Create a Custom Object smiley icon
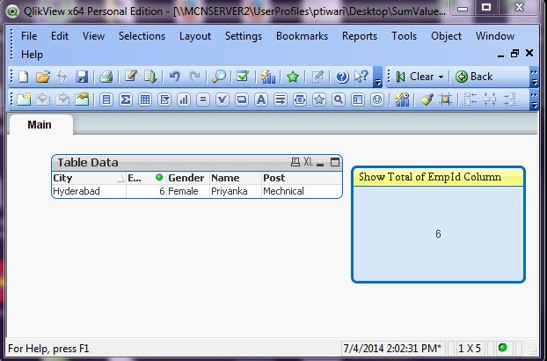The width and height of the screenshot is (547, 361). (x=377, y=99)
